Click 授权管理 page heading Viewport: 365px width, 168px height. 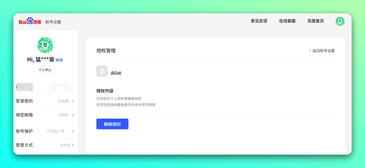pyautogui.click(x=106, y=51)
